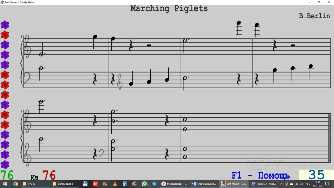
Task: Click the Soft Mozart title bar icon
Action: 2,2
